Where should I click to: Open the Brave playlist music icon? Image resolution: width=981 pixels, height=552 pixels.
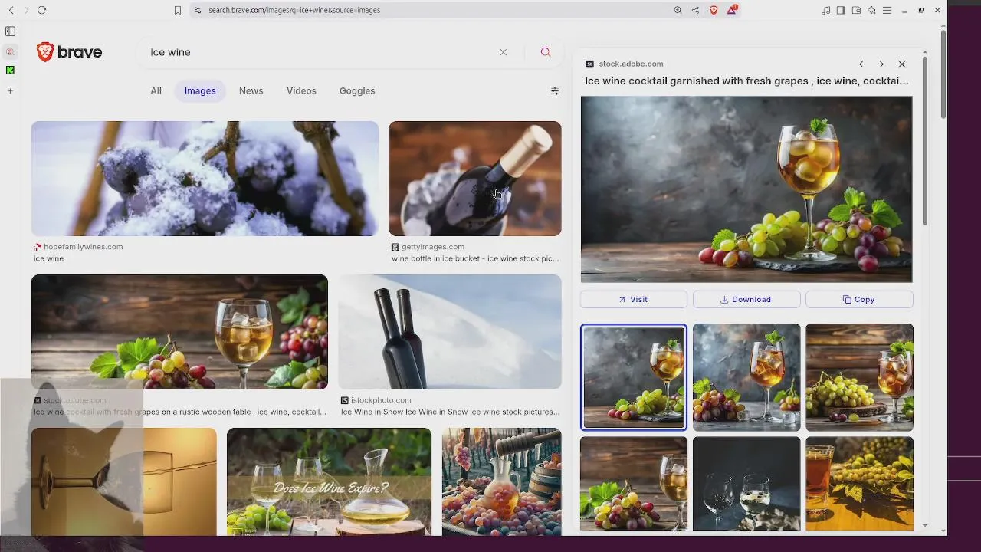tap(825, 10)
